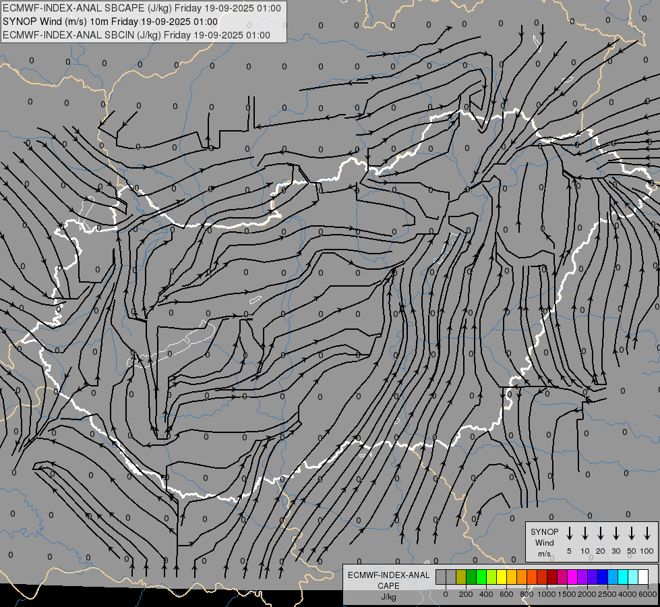Select the dark green CAPE swatch
This screenshot has height=607, width=660.
471,577
